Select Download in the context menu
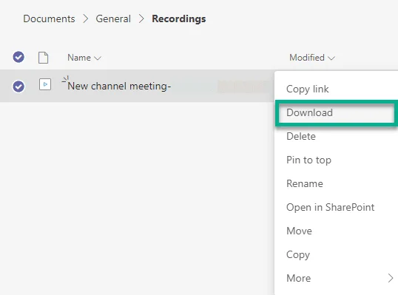398x295 pixels. pyautogui.click(x=309, y=112)
